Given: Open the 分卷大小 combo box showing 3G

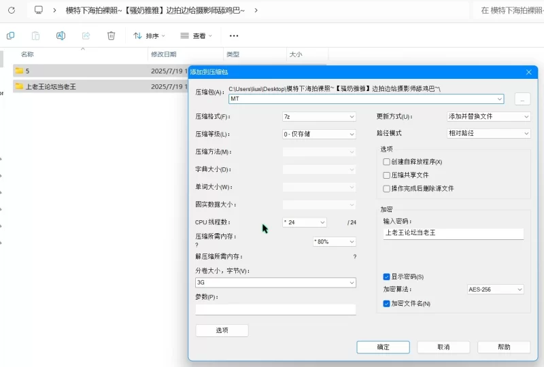Looking at the screenshot, I should click(x=275, y=282).
